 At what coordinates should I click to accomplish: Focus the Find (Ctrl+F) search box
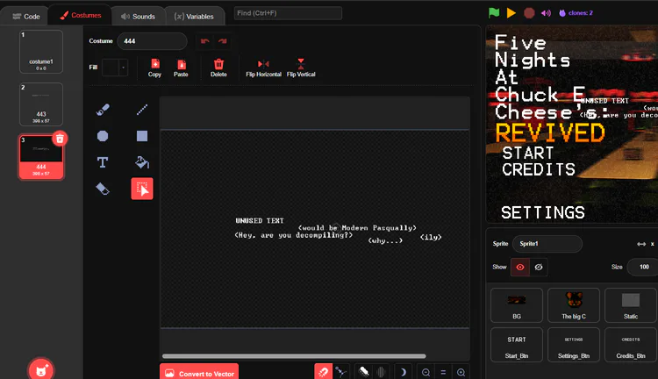(288, 13)
